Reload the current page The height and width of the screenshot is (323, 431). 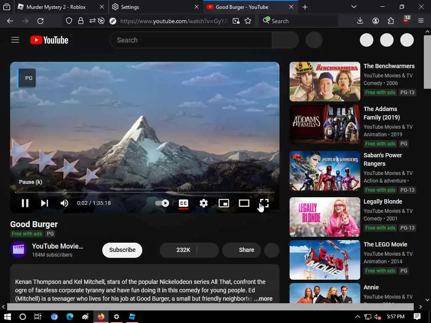click(x=40, y=21)
